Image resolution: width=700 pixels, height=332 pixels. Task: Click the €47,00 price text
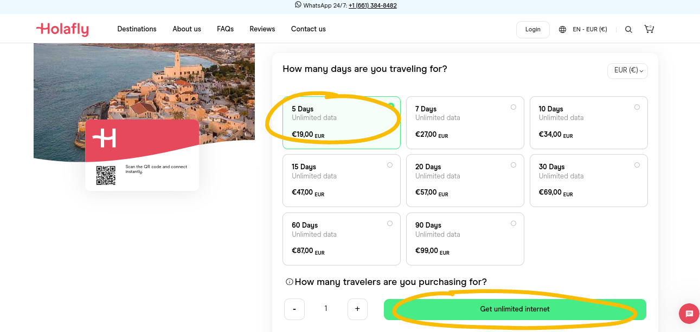pos(308,192)
